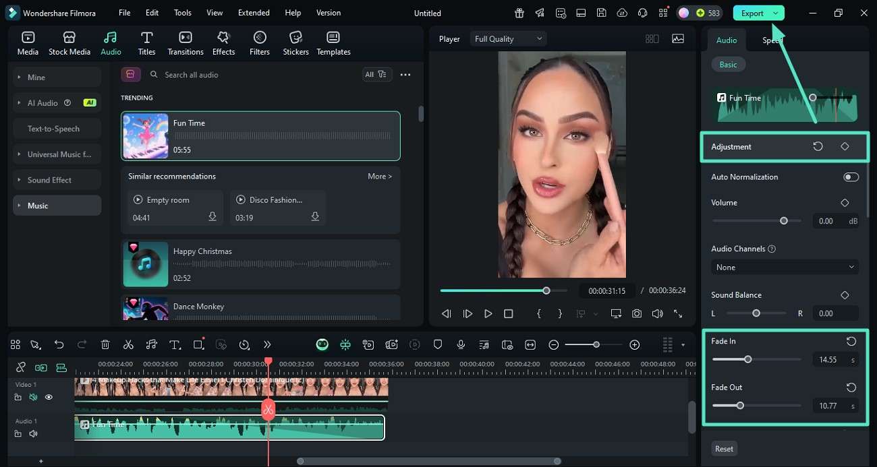
Task: Download the Empty room track
Action: point(213,217)
